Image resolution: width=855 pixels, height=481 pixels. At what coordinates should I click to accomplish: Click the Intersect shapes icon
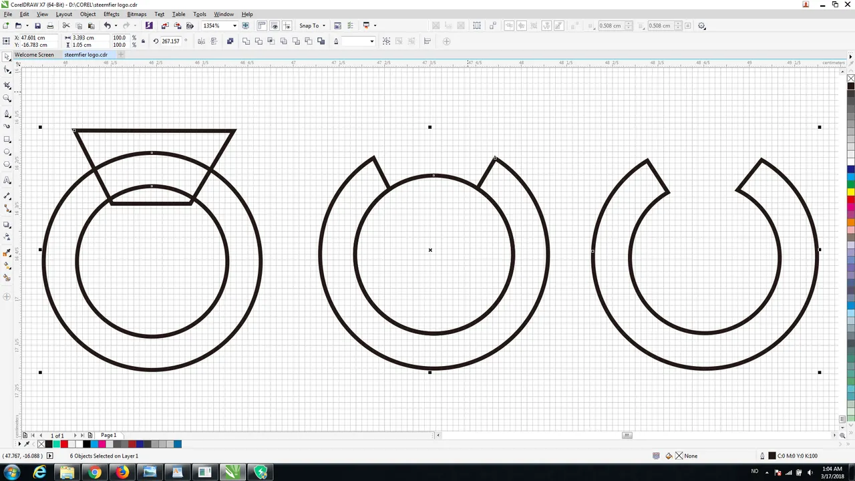(x=271, y=41)
